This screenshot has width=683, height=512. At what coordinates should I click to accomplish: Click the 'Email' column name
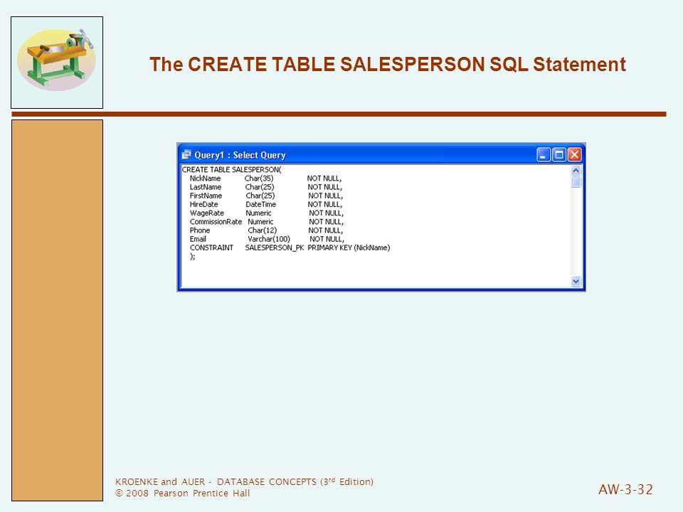[x=198, y=239]
